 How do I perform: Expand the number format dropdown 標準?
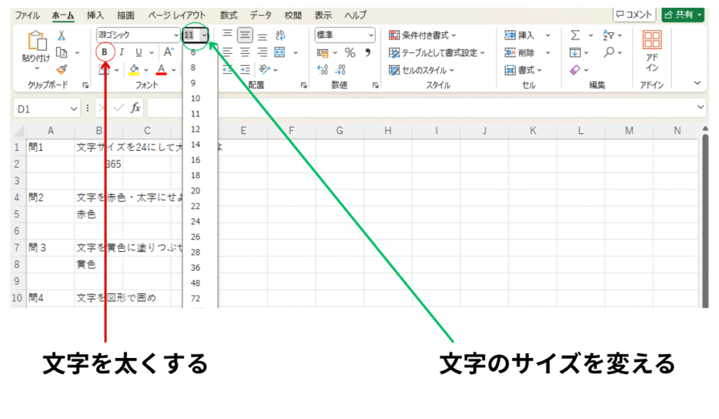coord(345,34)
